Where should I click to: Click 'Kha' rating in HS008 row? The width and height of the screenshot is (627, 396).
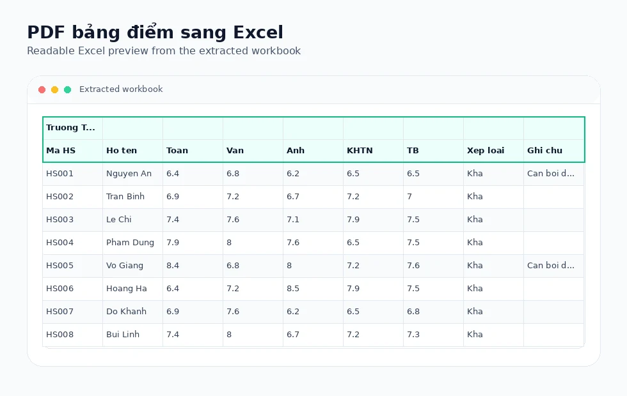(493, 335)
